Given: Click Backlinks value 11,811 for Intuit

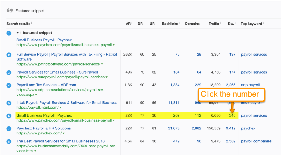Looking at the screenshot, I should tap(174, 103).
